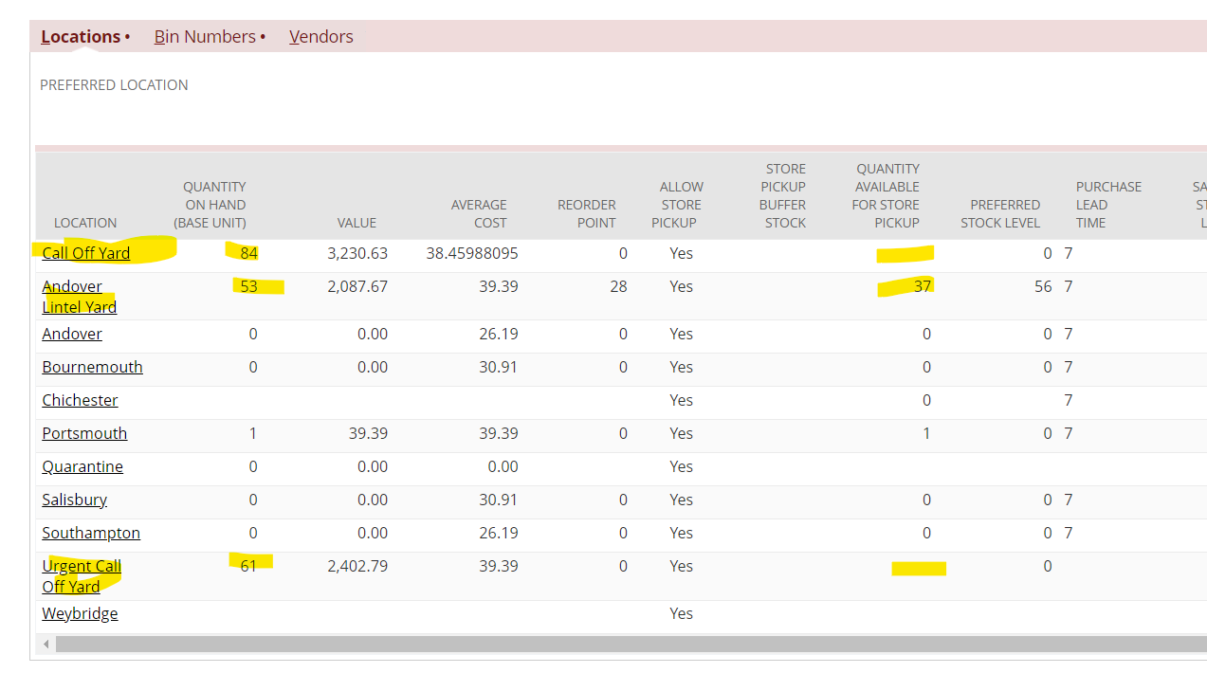
Task: Open the Call Off Yard location link
Action: click(86, 253)
